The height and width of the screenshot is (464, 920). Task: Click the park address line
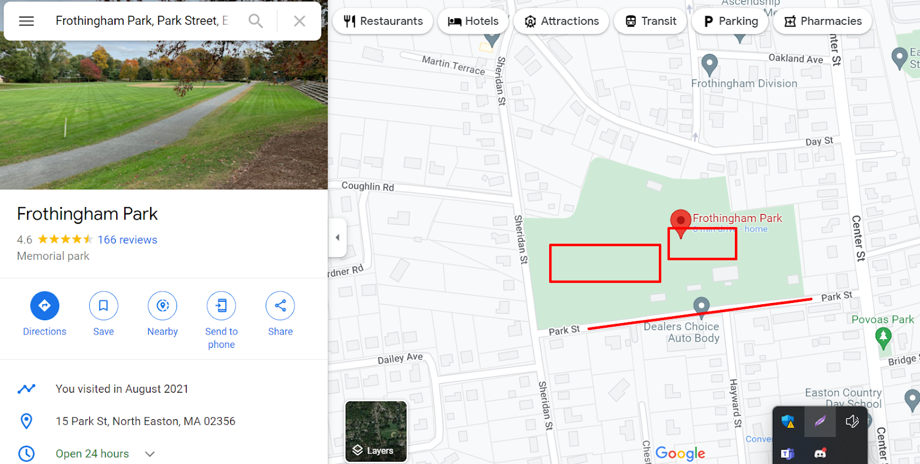145,421
